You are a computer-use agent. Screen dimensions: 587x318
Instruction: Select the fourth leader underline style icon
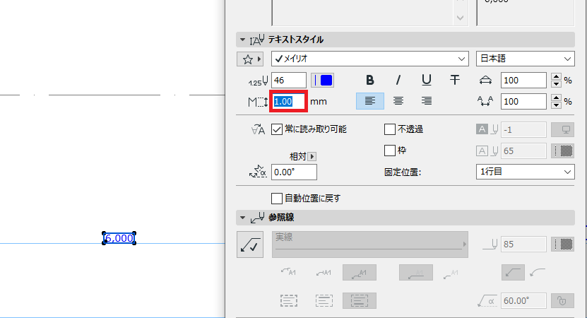tap(416, 273)
